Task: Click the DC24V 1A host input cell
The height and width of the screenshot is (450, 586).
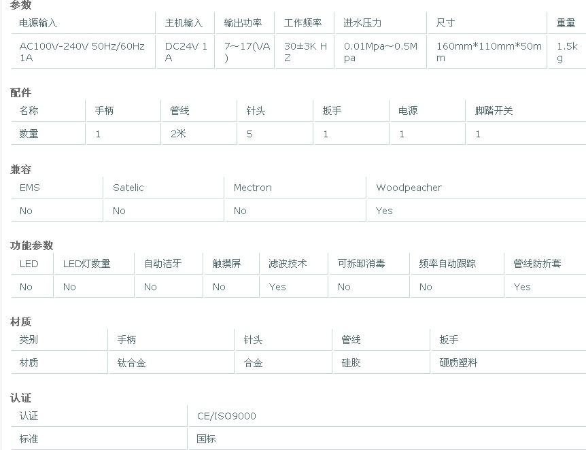Action: (186, 52)
